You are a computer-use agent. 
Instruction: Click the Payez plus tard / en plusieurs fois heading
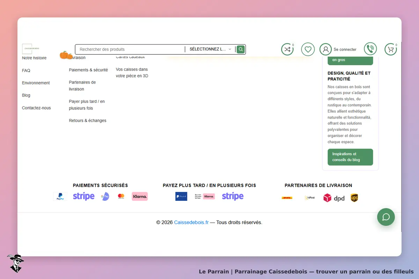209,186
